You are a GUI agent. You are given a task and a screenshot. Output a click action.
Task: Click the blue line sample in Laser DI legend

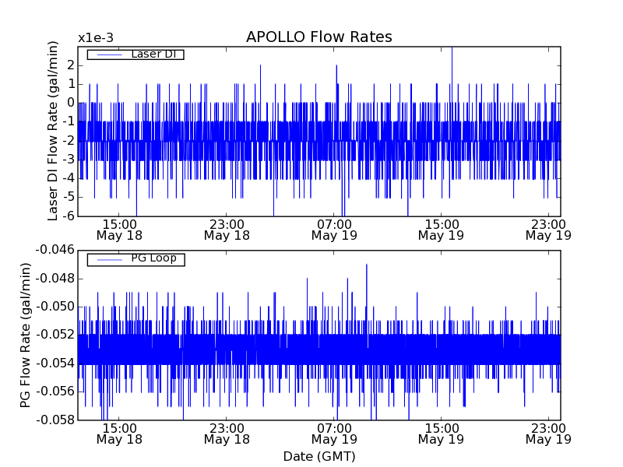coord(107,54)
